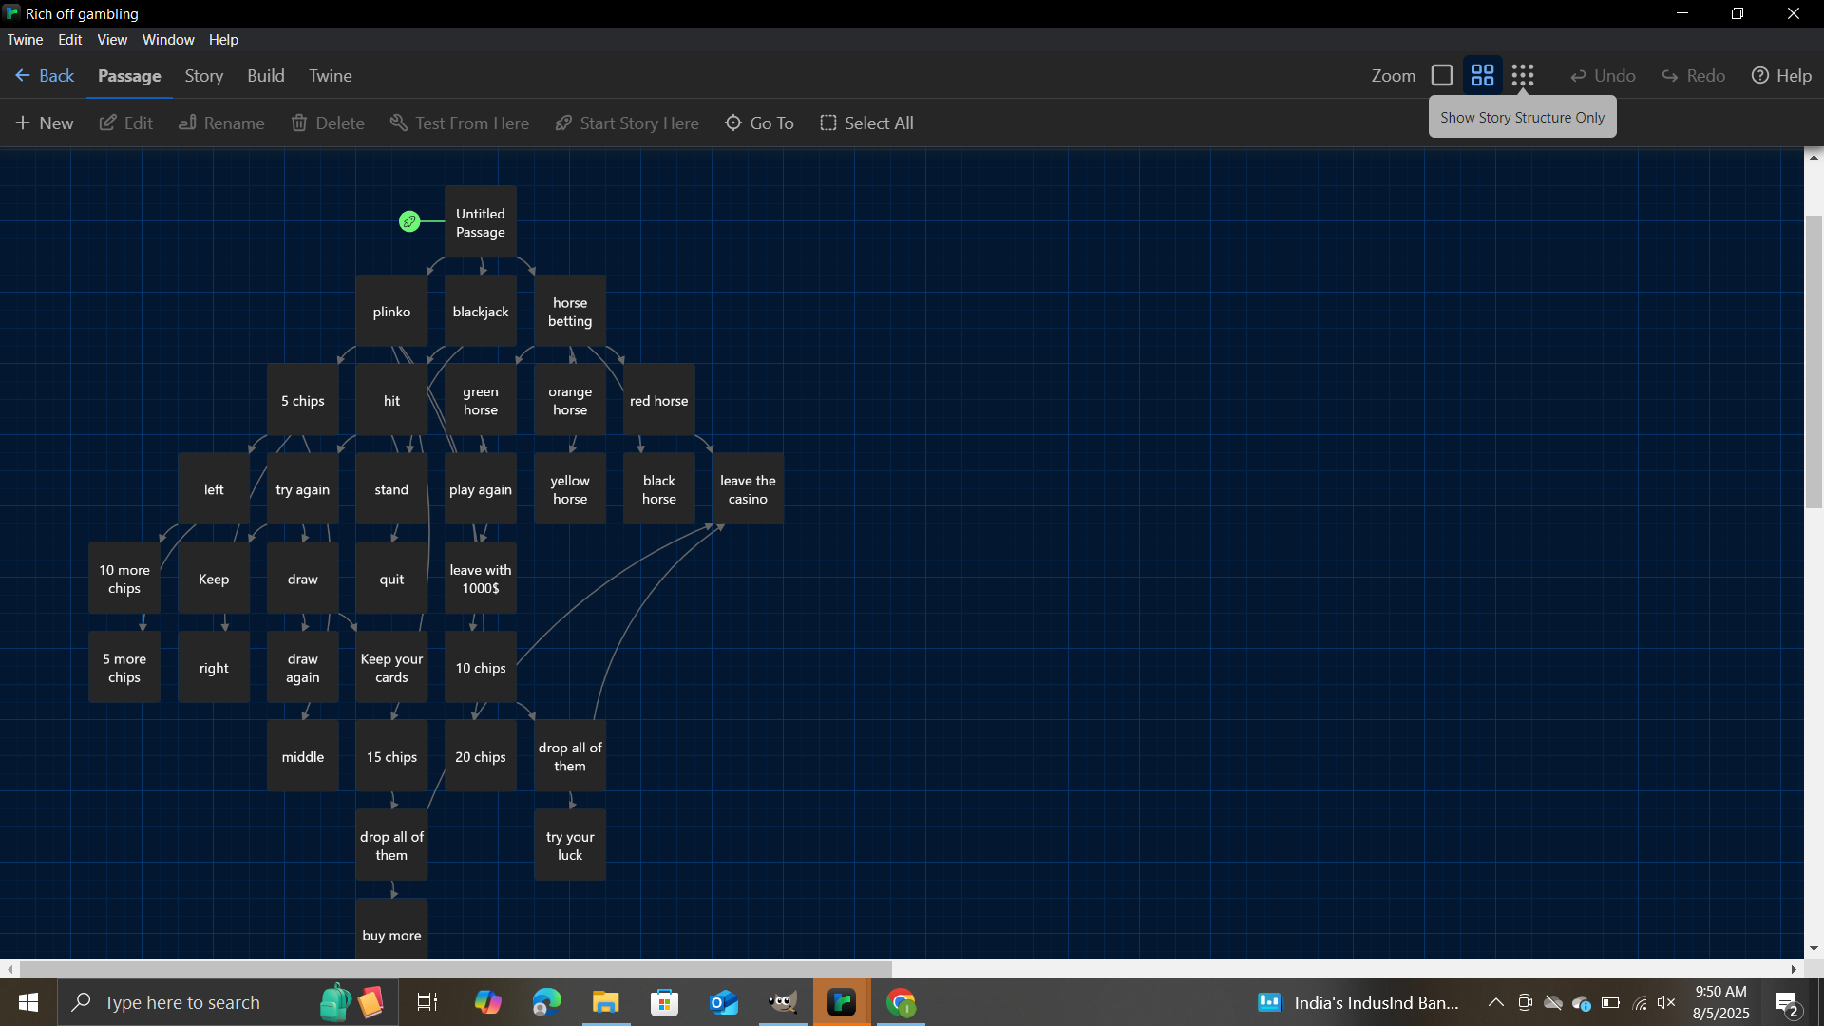Select the orange horse passage

click(x=570, y=401)
